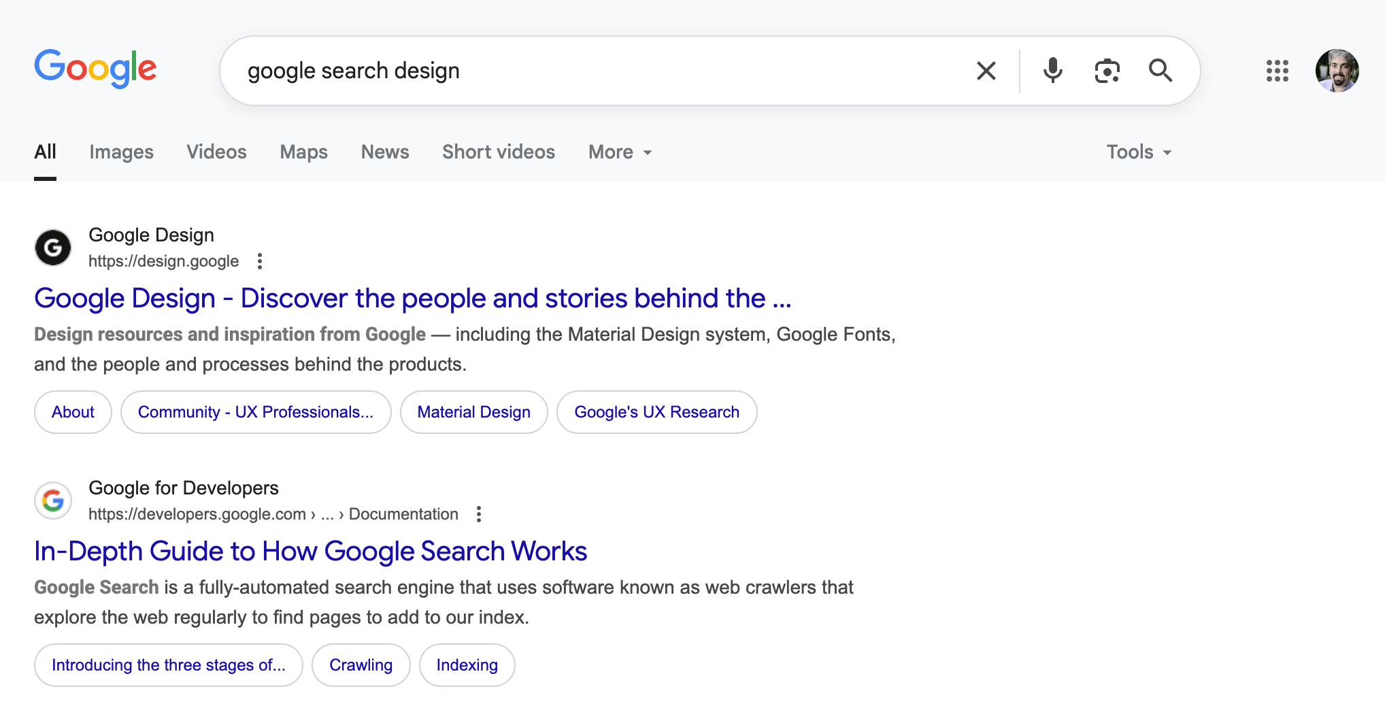The height and width of the screenshot is (710, 1385).
Task: Open the About sitelink chip
Action: pyautogui.click(x=73, y=412)
